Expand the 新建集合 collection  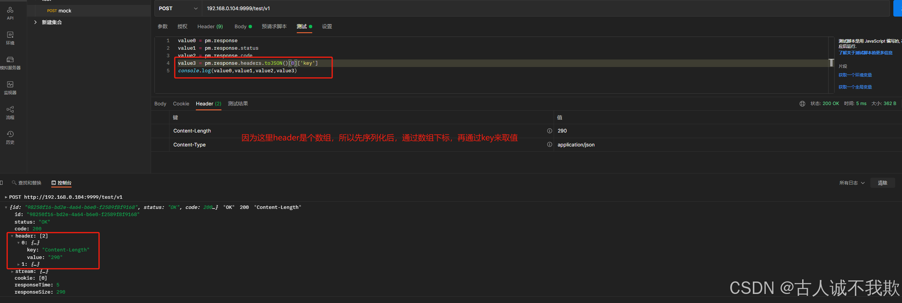(x=35, y=22)
